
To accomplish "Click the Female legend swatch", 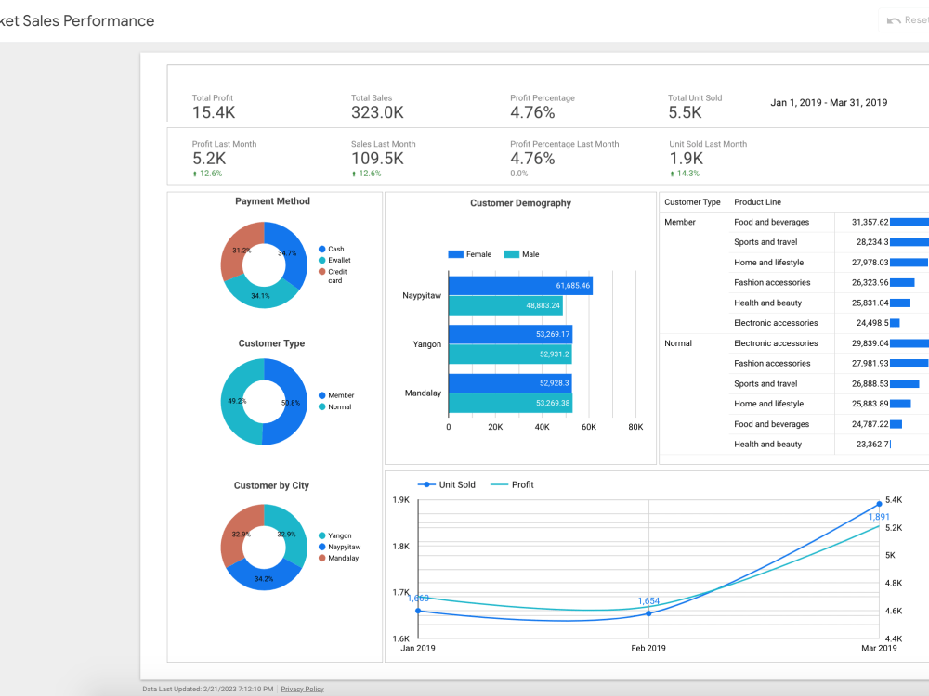I will (x=455, y=254).
